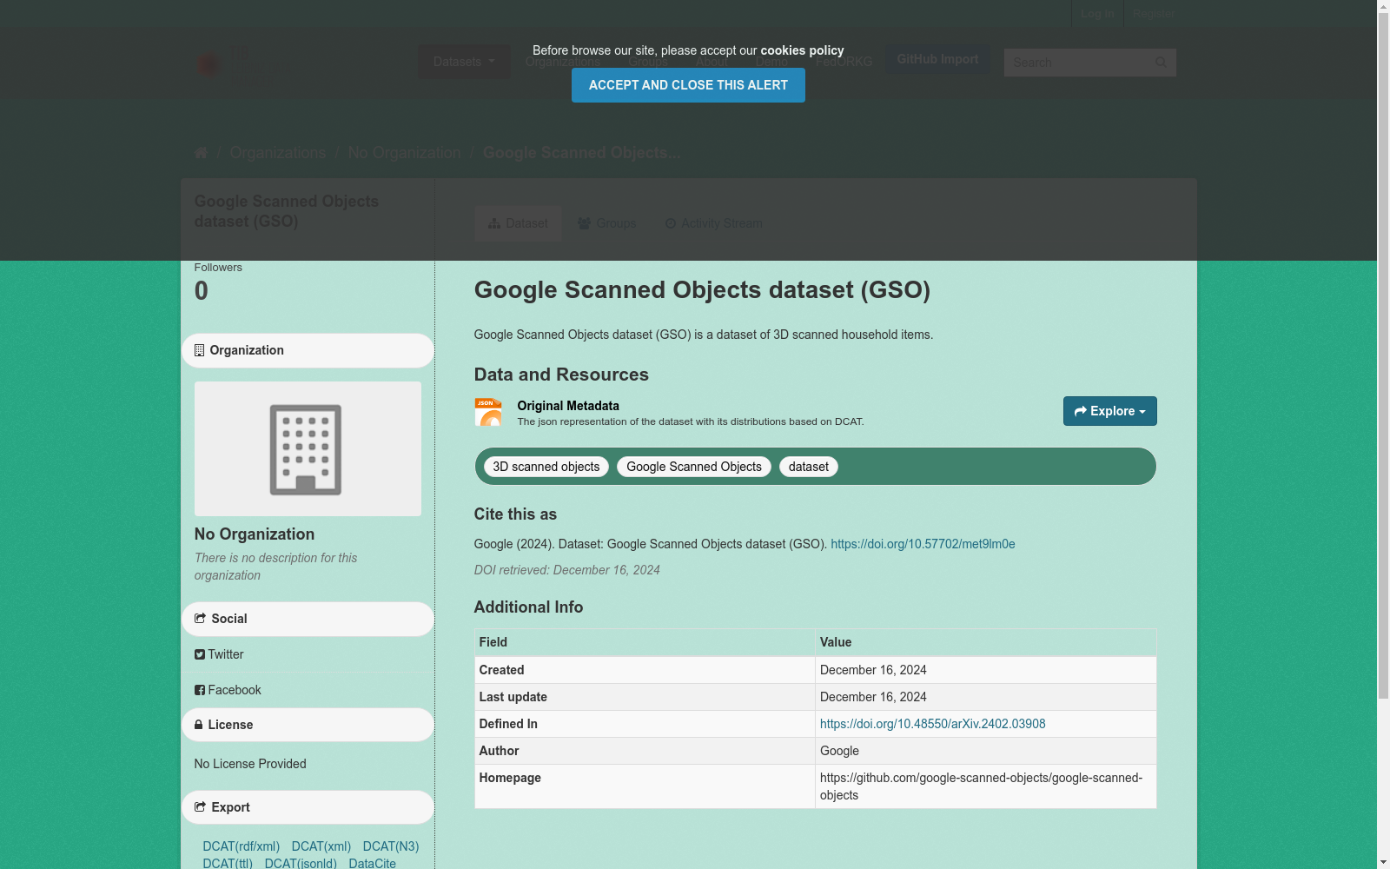
Task: Export as DCAT(xml)
Action: 321,846
